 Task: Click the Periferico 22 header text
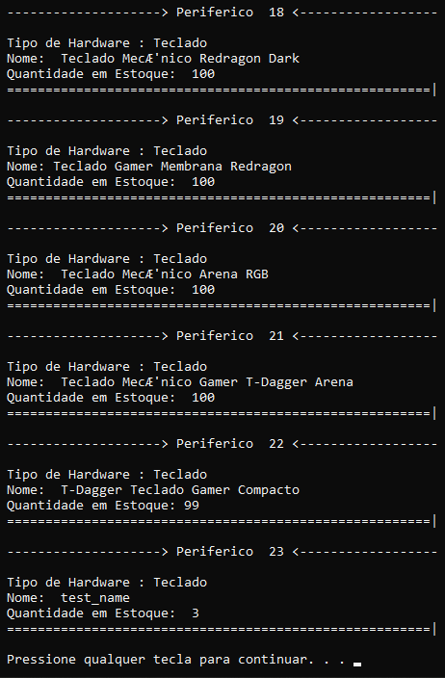230,444
